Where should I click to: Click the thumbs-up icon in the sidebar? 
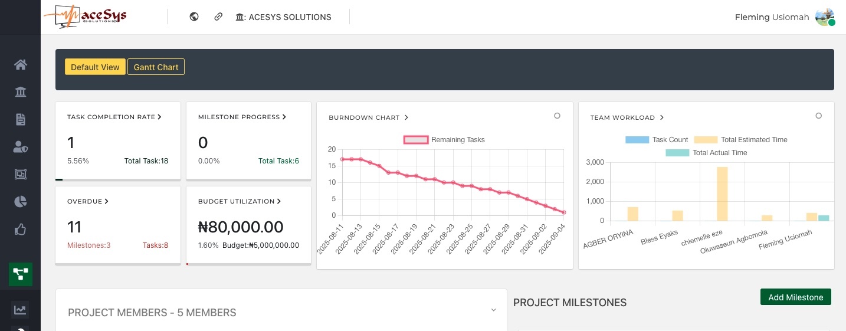[x=21, y=230]
